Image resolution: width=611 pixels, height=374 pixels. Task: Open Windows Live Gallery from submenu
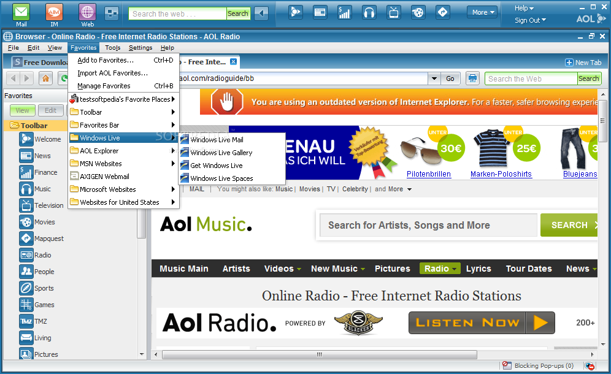[232, 152]
